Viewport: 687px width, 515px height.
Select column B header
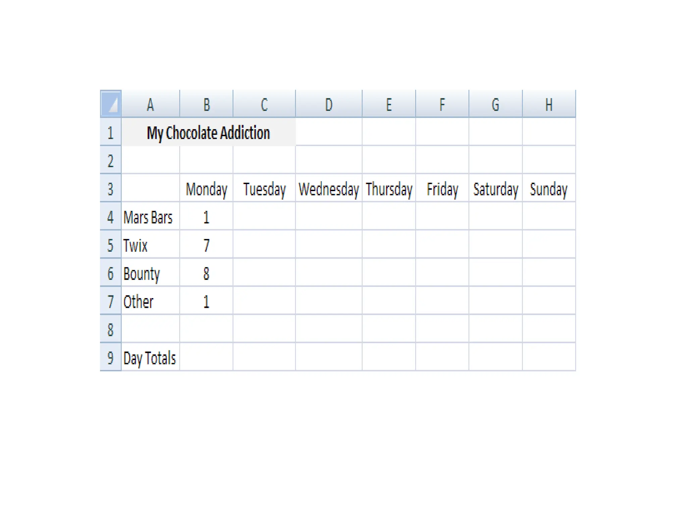pyautogui.click(x=206, y=104)
